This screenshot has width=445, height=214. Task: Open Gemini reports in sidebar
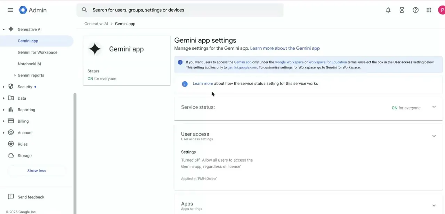pos(31,75)
